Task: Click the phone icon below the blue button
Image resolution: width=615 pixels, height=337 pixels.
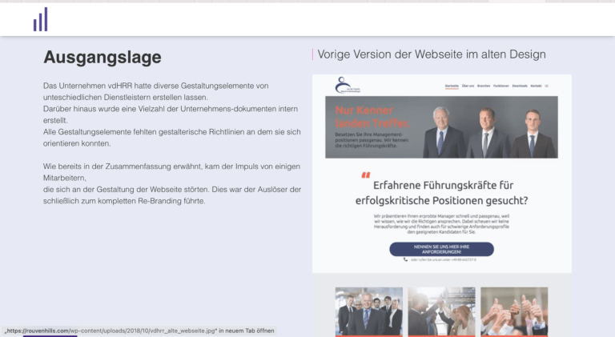Action: pos(406,259)
